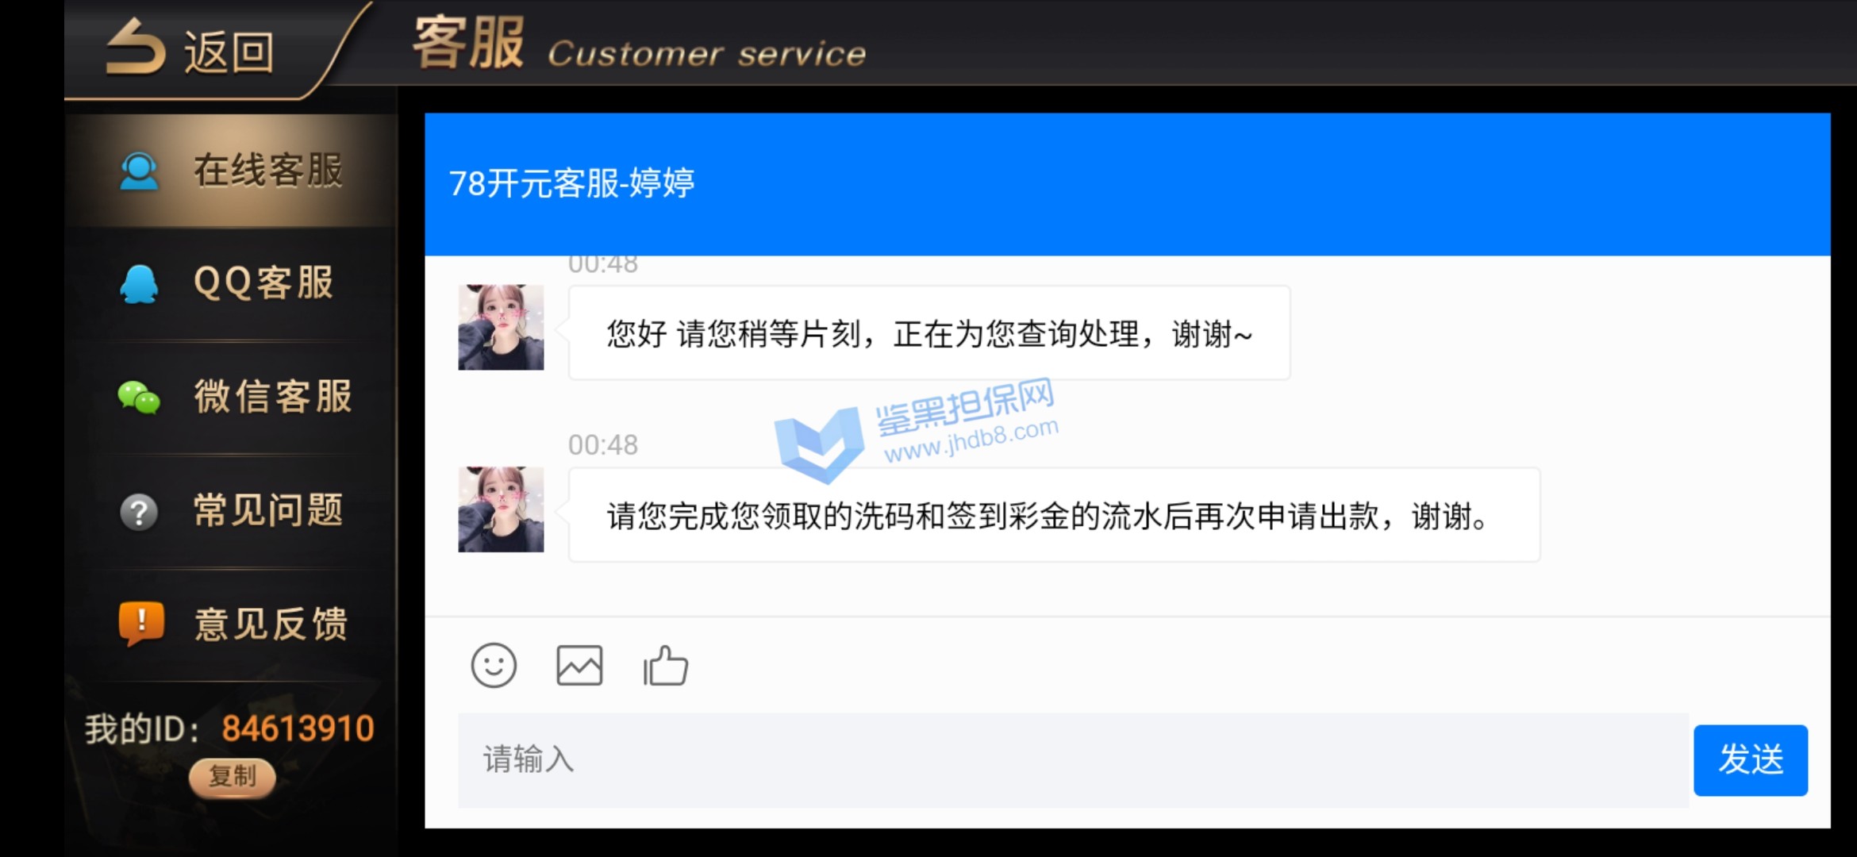Click the online service headset icon
Screen dimensions: 1857x857
[x=139, y=171]
